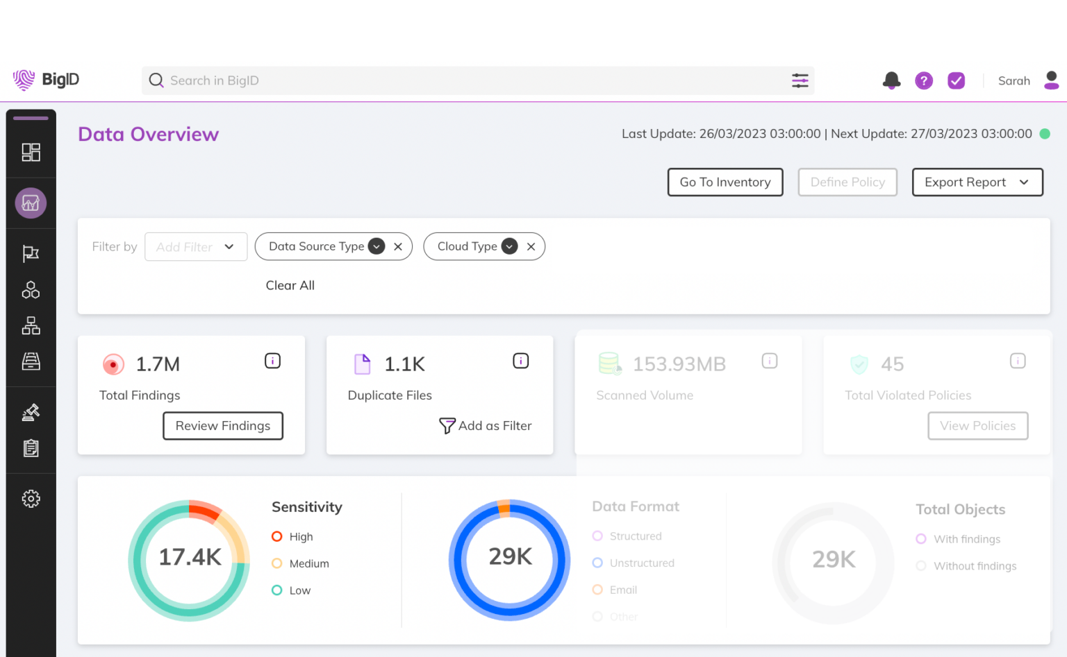Viewport: 1067px width, 657px height.
Task: Click the gavel actions icon in sidebar
Action: (31, 411)
